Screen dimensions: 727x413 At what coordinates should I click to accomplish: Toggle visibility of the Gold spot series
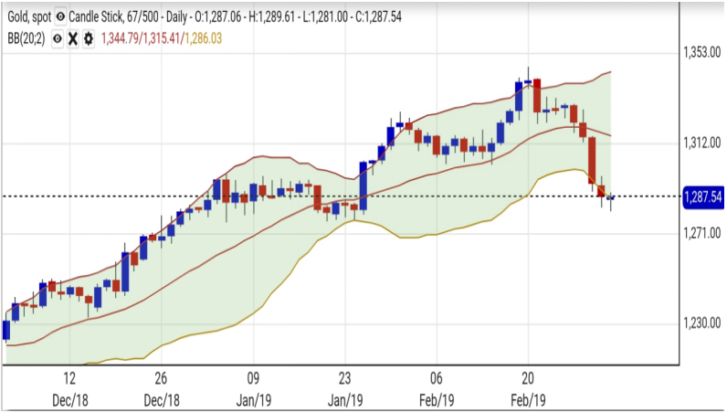[60, 17]
